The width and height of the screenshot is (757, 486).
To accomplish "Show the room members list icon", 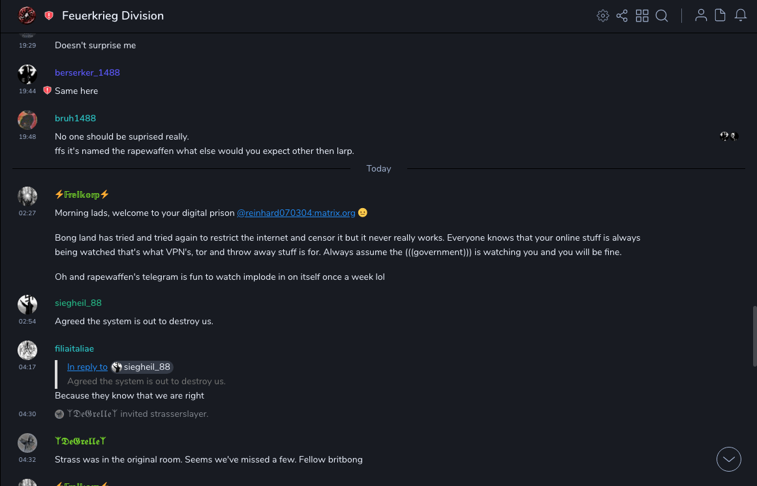I will pos(701,16).
